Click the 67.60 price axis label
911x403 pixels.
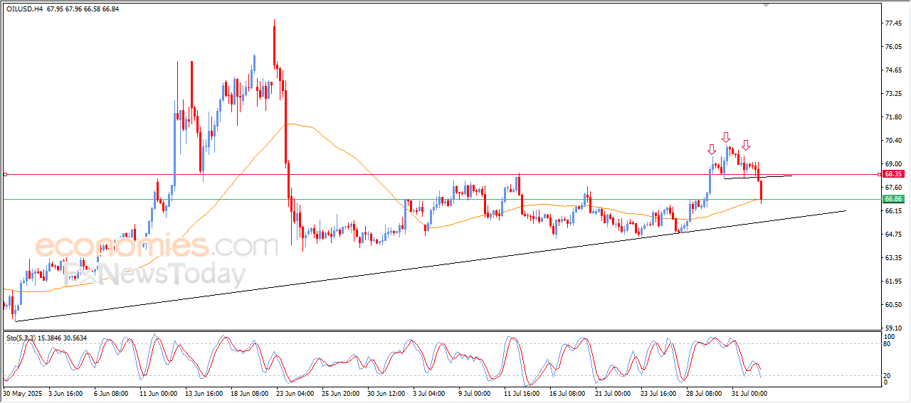pyautogui.click(x=894, y=188)
